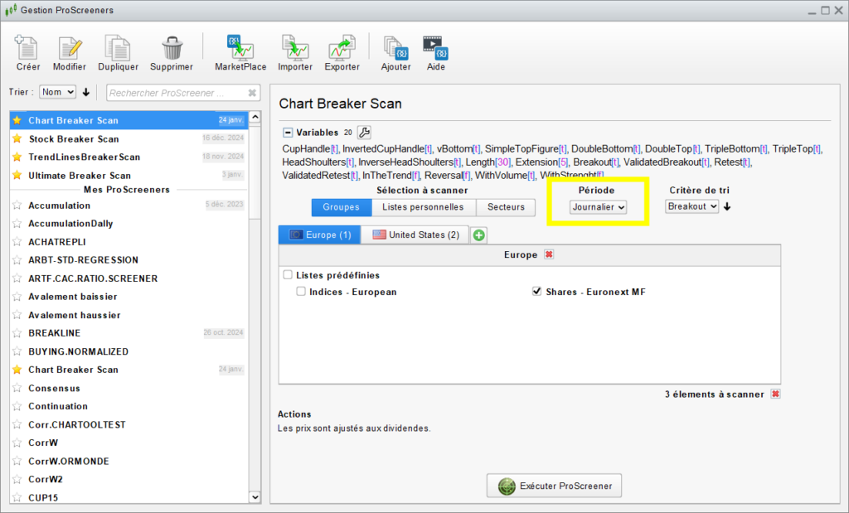Click the green plus to add a group
Screen dimensions: 849x513
tap(478, 235)
